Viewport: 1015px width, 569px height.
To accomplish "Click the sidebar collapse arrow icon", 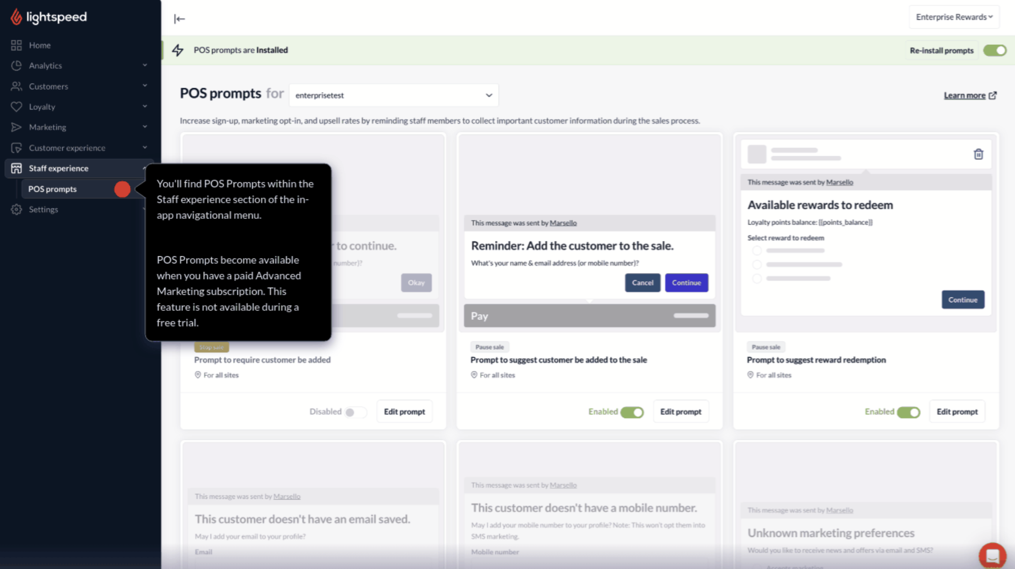I will pos(179,19).
